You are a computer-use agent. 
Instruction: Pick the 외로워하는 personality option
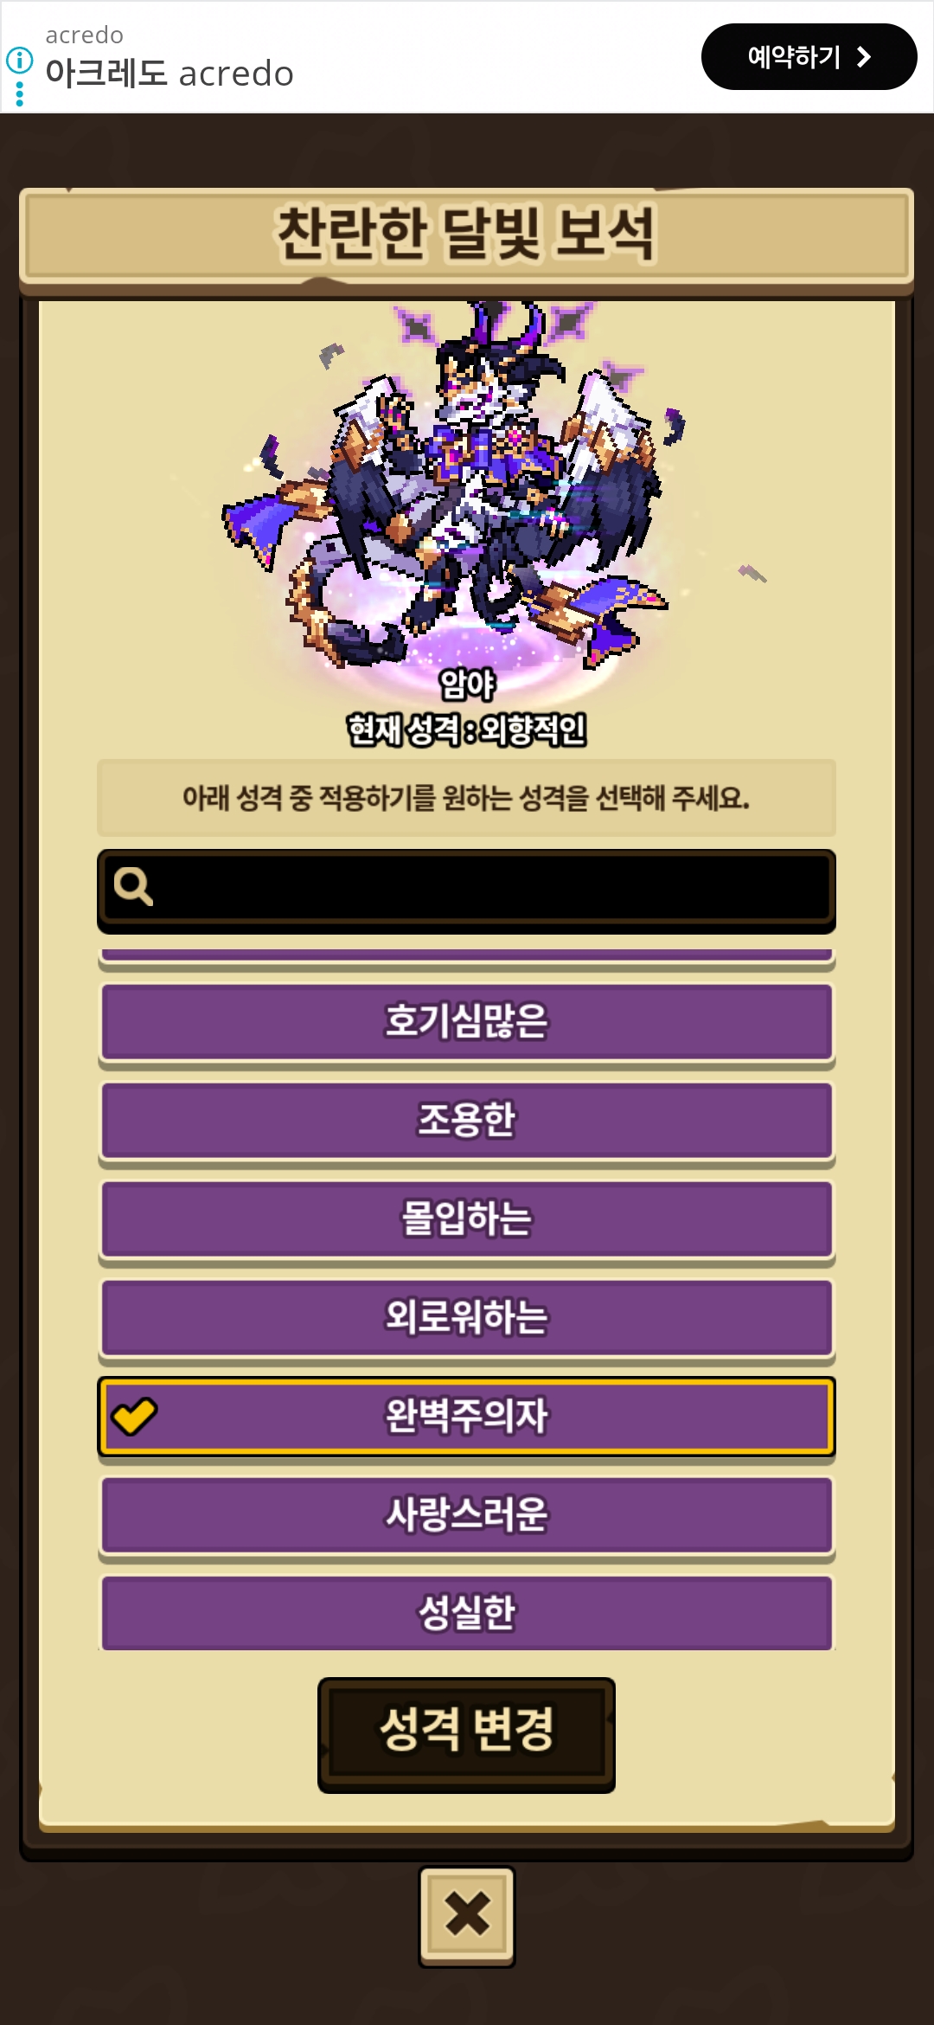(467, 1318)
